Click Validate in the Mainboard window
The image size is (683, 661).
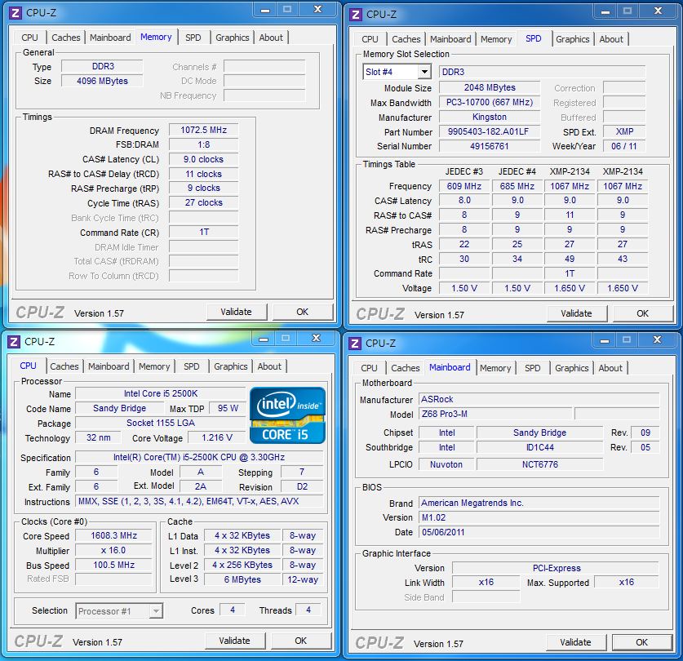click(x=575, y=643)
